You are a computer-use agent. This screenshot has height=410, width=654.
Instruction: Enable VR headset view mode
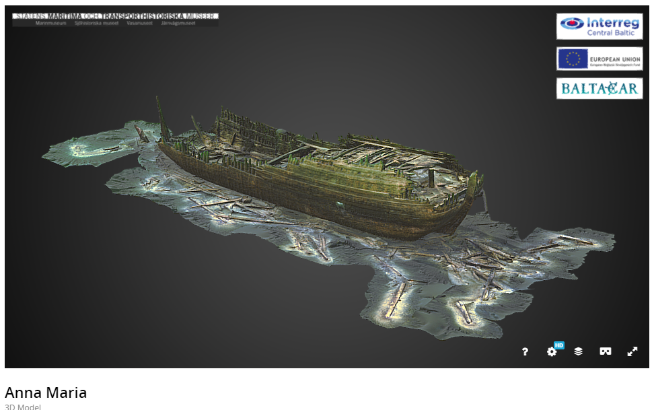605,351
